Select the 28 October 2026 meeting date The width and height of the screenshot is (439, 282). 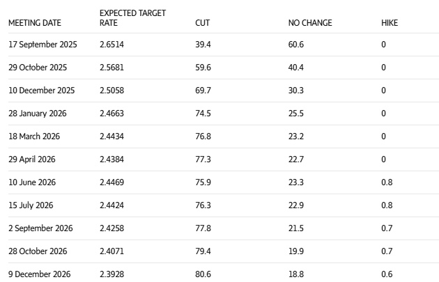coord(38,251)
